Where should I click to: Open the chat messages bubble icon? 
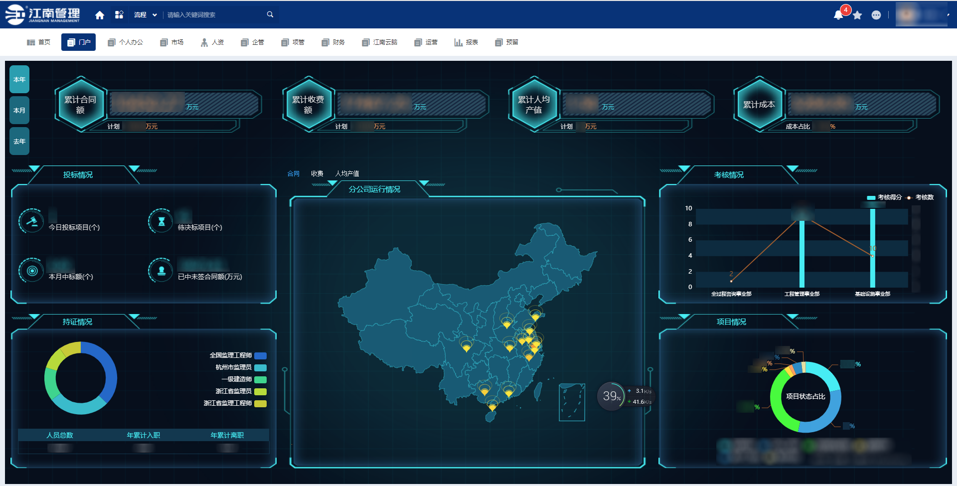click(x=876, y=15)
